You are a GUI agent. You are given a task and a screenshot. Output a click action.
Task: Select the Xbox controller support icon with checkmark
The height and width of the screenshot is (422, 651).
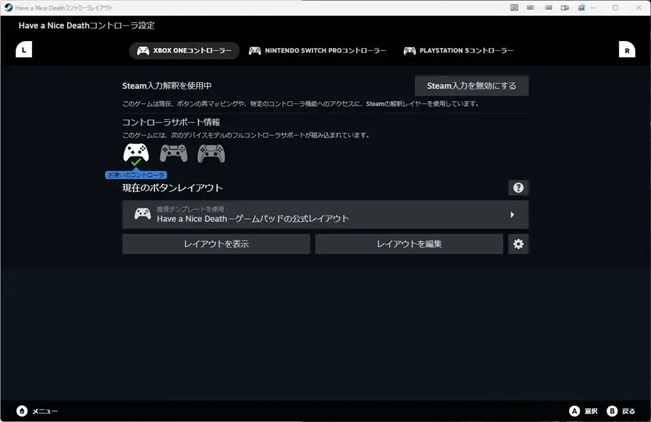(136, 154)
